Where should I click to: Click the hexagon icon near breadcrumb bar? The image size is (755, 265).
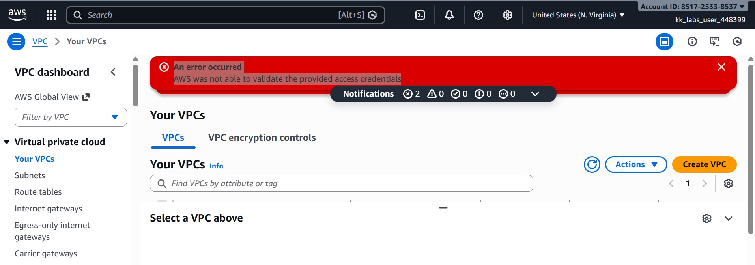pyautogui.click(x=737, y=41)
